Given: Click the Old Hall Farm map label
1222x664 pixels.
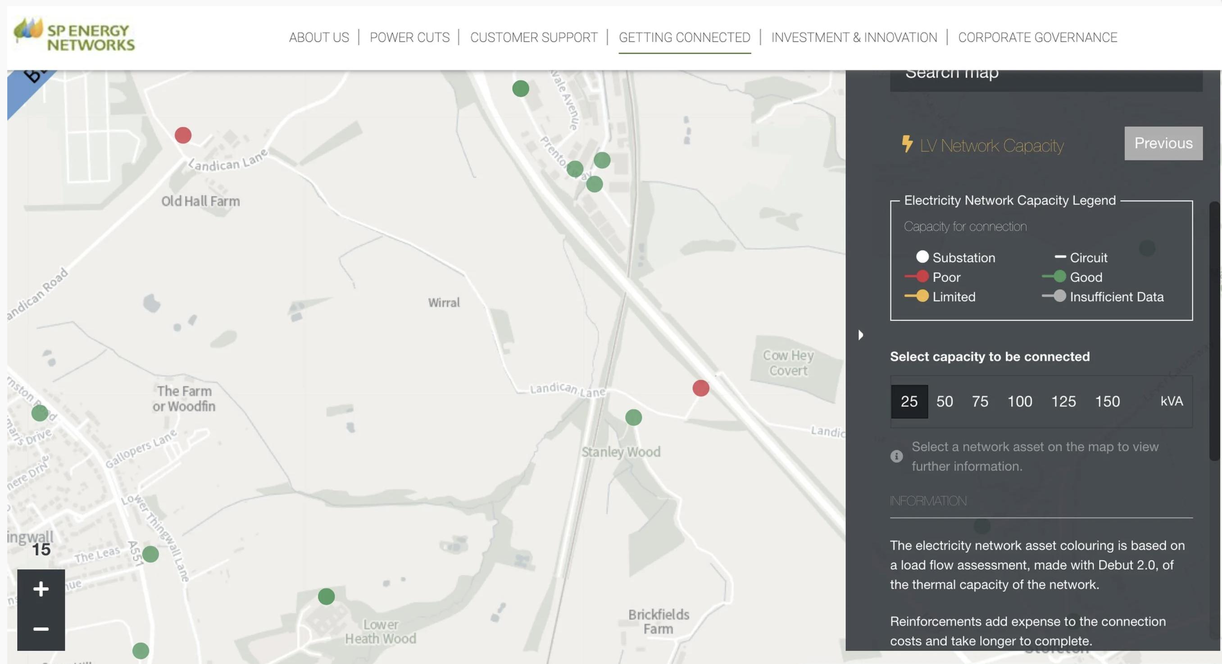Looking at the screenshot, I should tap(200, 201).
